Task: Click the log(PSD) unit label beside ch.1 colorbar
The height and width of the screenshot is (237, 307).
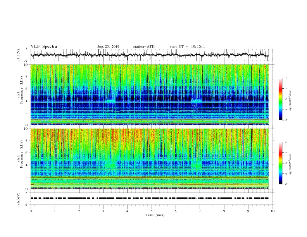Action: (290, 101)
